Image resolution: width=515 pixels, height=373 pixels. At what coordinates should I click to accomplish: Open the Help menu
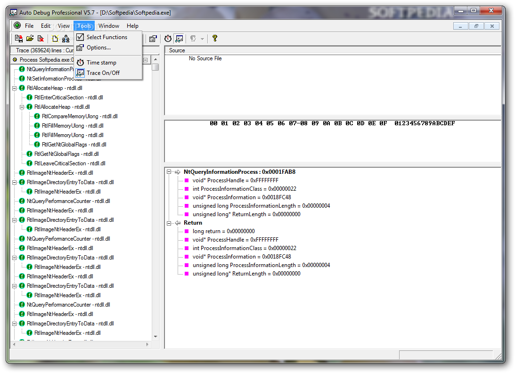[132, 25]
